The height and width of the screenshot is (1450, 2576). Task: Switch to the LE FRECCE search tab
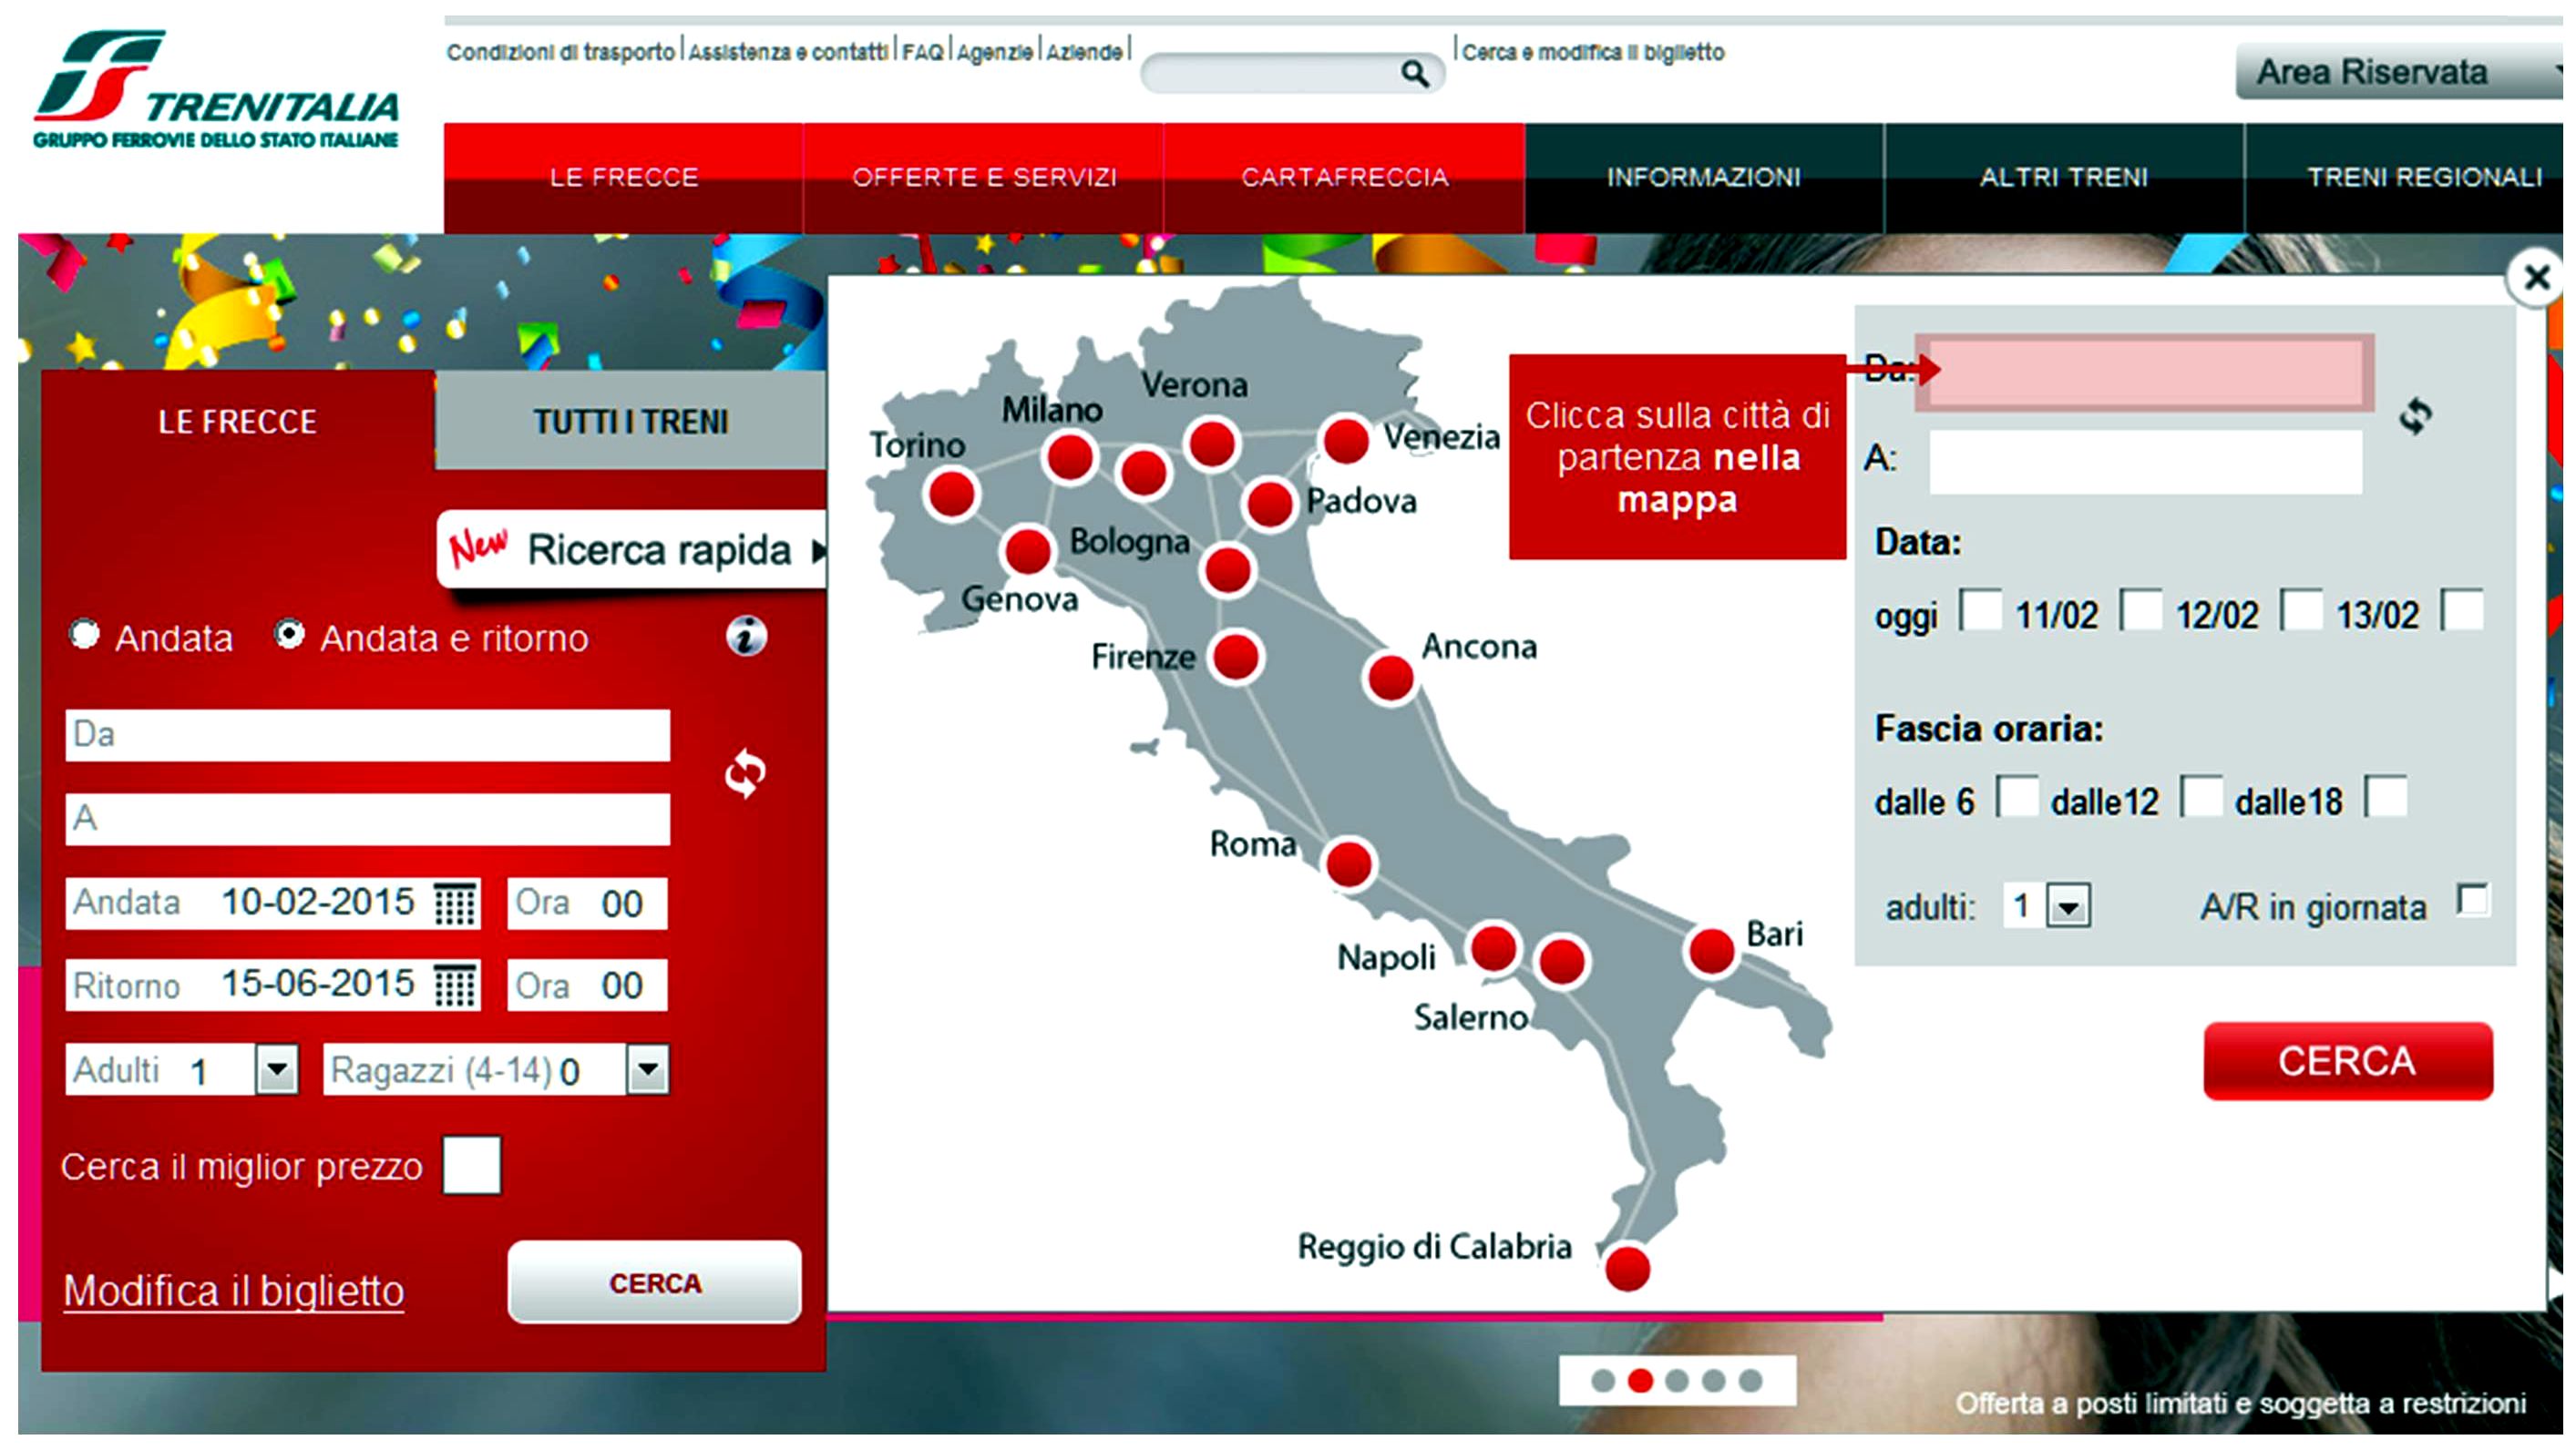(238, 421)
